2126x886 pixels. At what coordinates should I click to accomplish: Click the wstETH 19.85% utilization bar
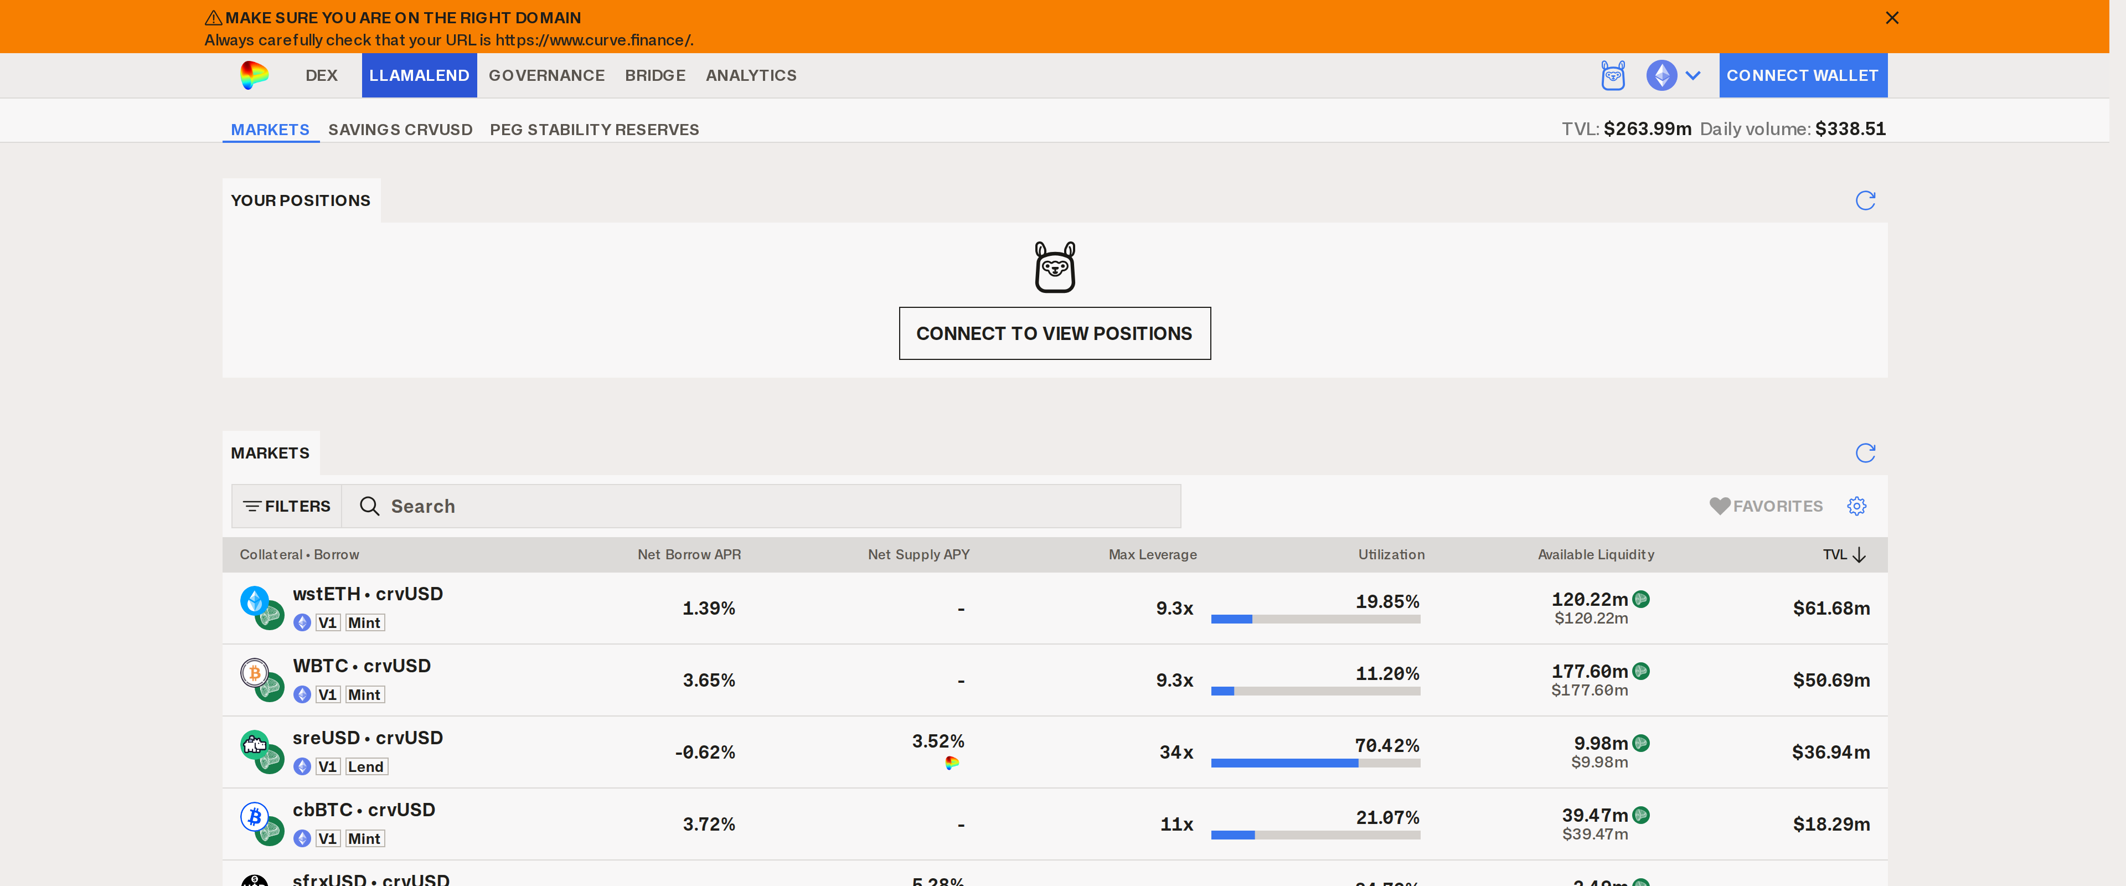tap(1315, 619)
